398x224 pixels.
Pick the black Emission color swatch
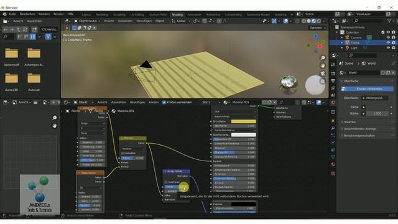pyautogui.click(x=243, y=204)
